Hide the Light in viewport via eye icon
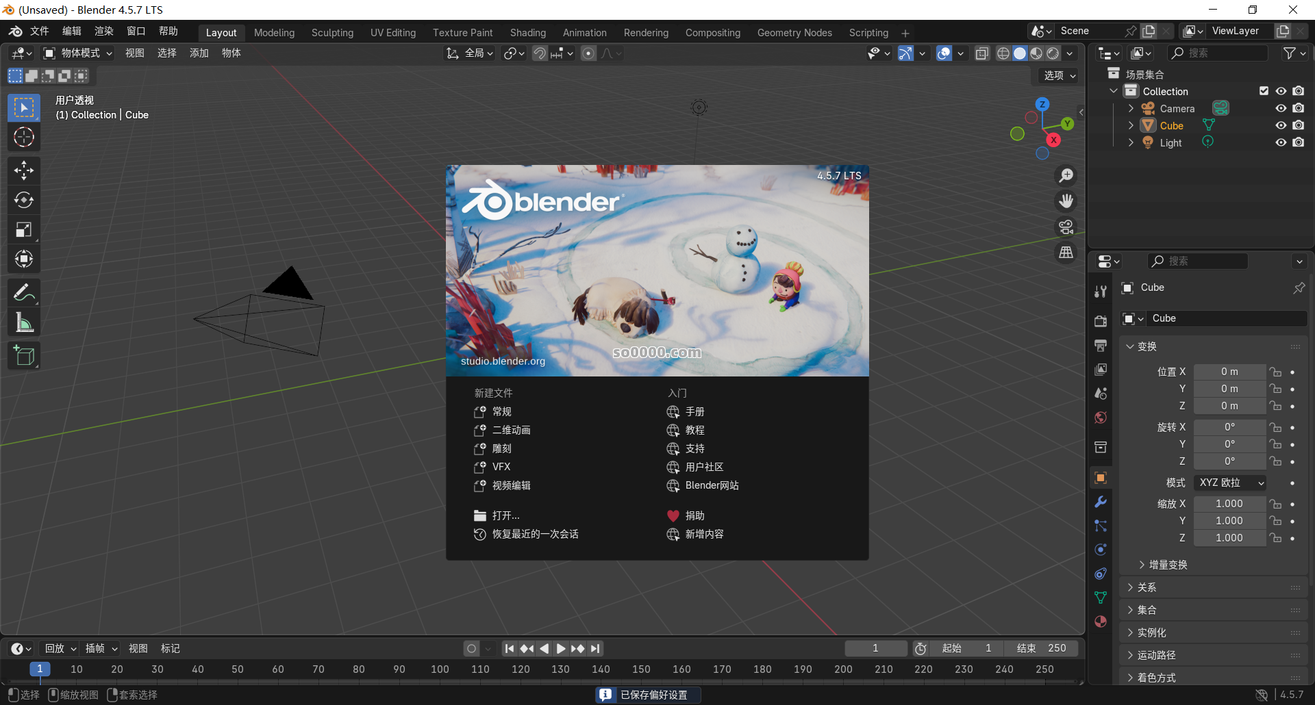Viewport: 1315px width, 705px height. point(1281,142)
